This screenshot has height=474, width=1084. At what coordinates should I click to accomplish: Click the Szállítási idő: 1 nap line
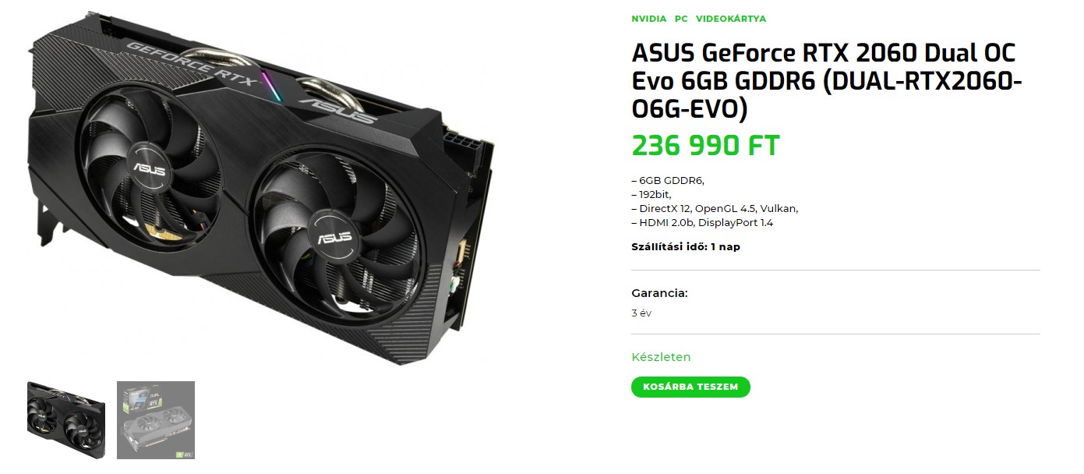click(686, 247)
